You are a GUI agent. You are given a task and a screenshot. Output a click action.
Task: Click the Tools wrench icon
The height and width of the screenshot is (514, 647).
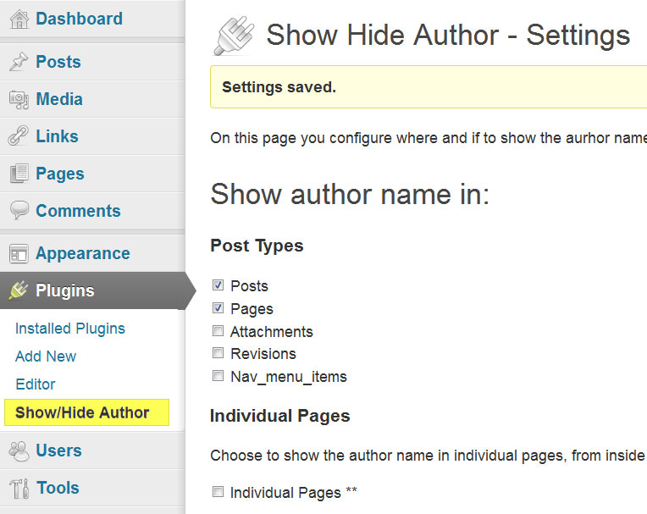coord(19,488)
